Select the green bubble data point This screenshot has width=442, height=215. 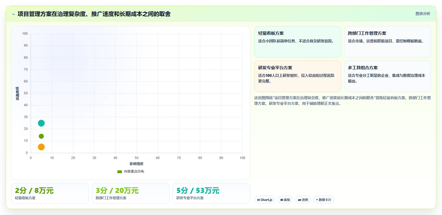41,136
